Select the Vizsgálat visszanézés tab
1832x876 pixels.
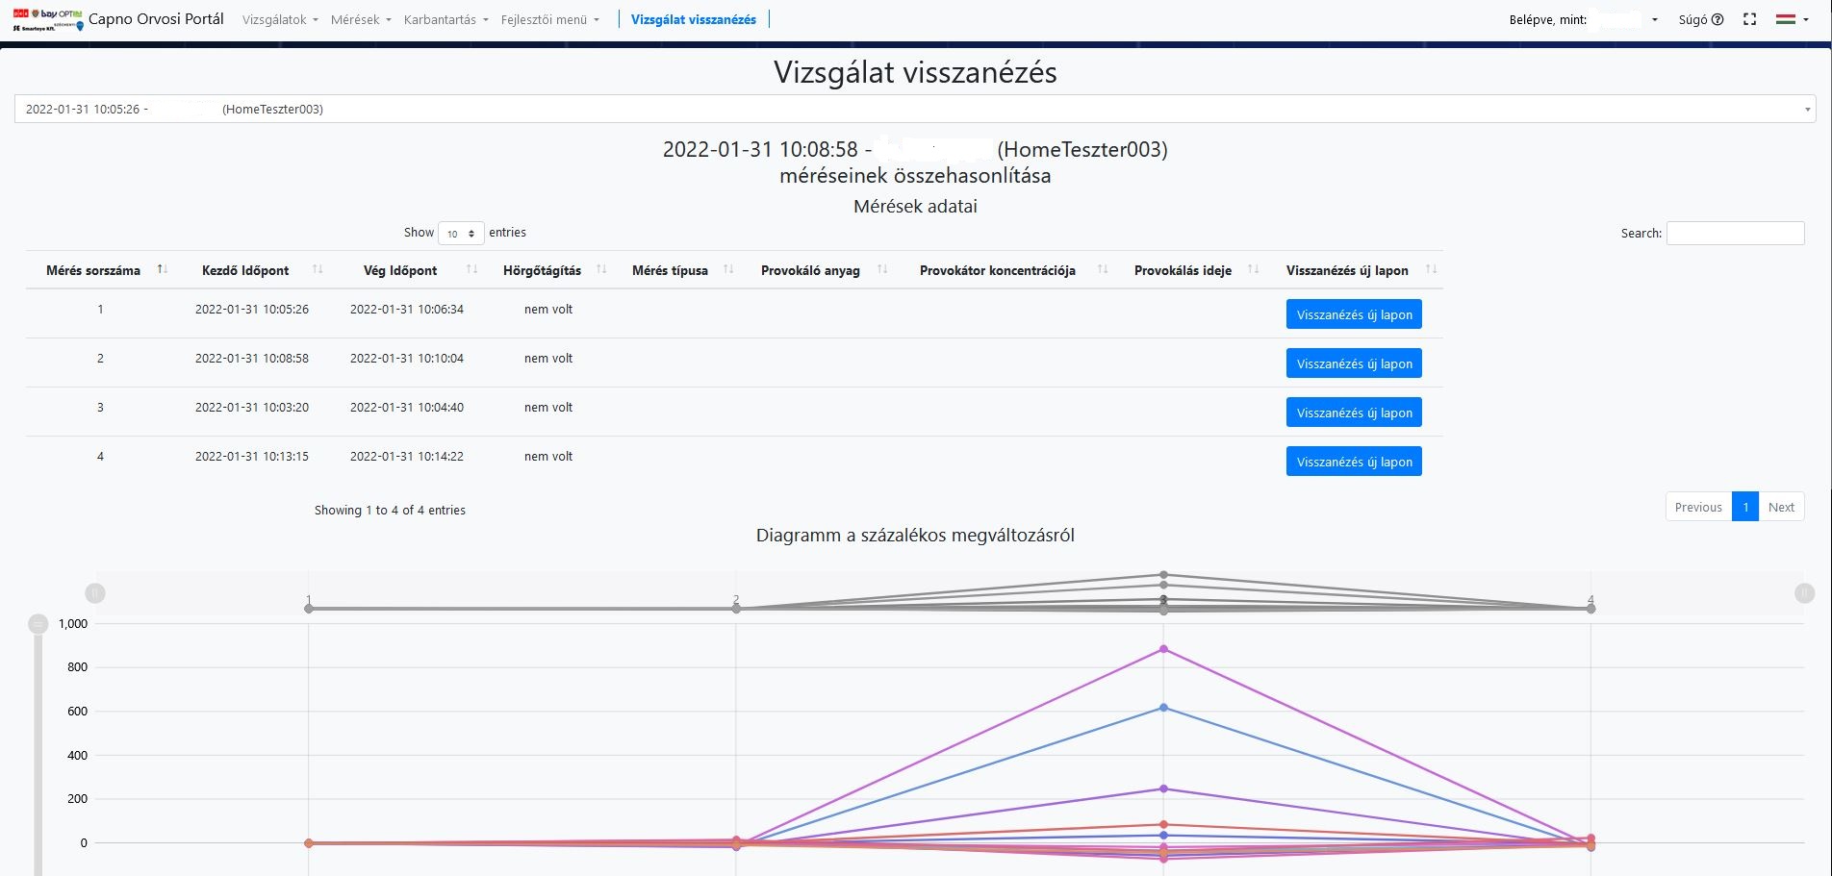pos(693,19)
